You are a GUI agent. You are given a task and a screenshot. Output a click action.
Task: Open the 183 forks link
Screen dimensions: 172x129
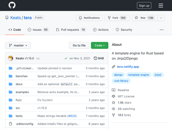[x=124, y=115]
